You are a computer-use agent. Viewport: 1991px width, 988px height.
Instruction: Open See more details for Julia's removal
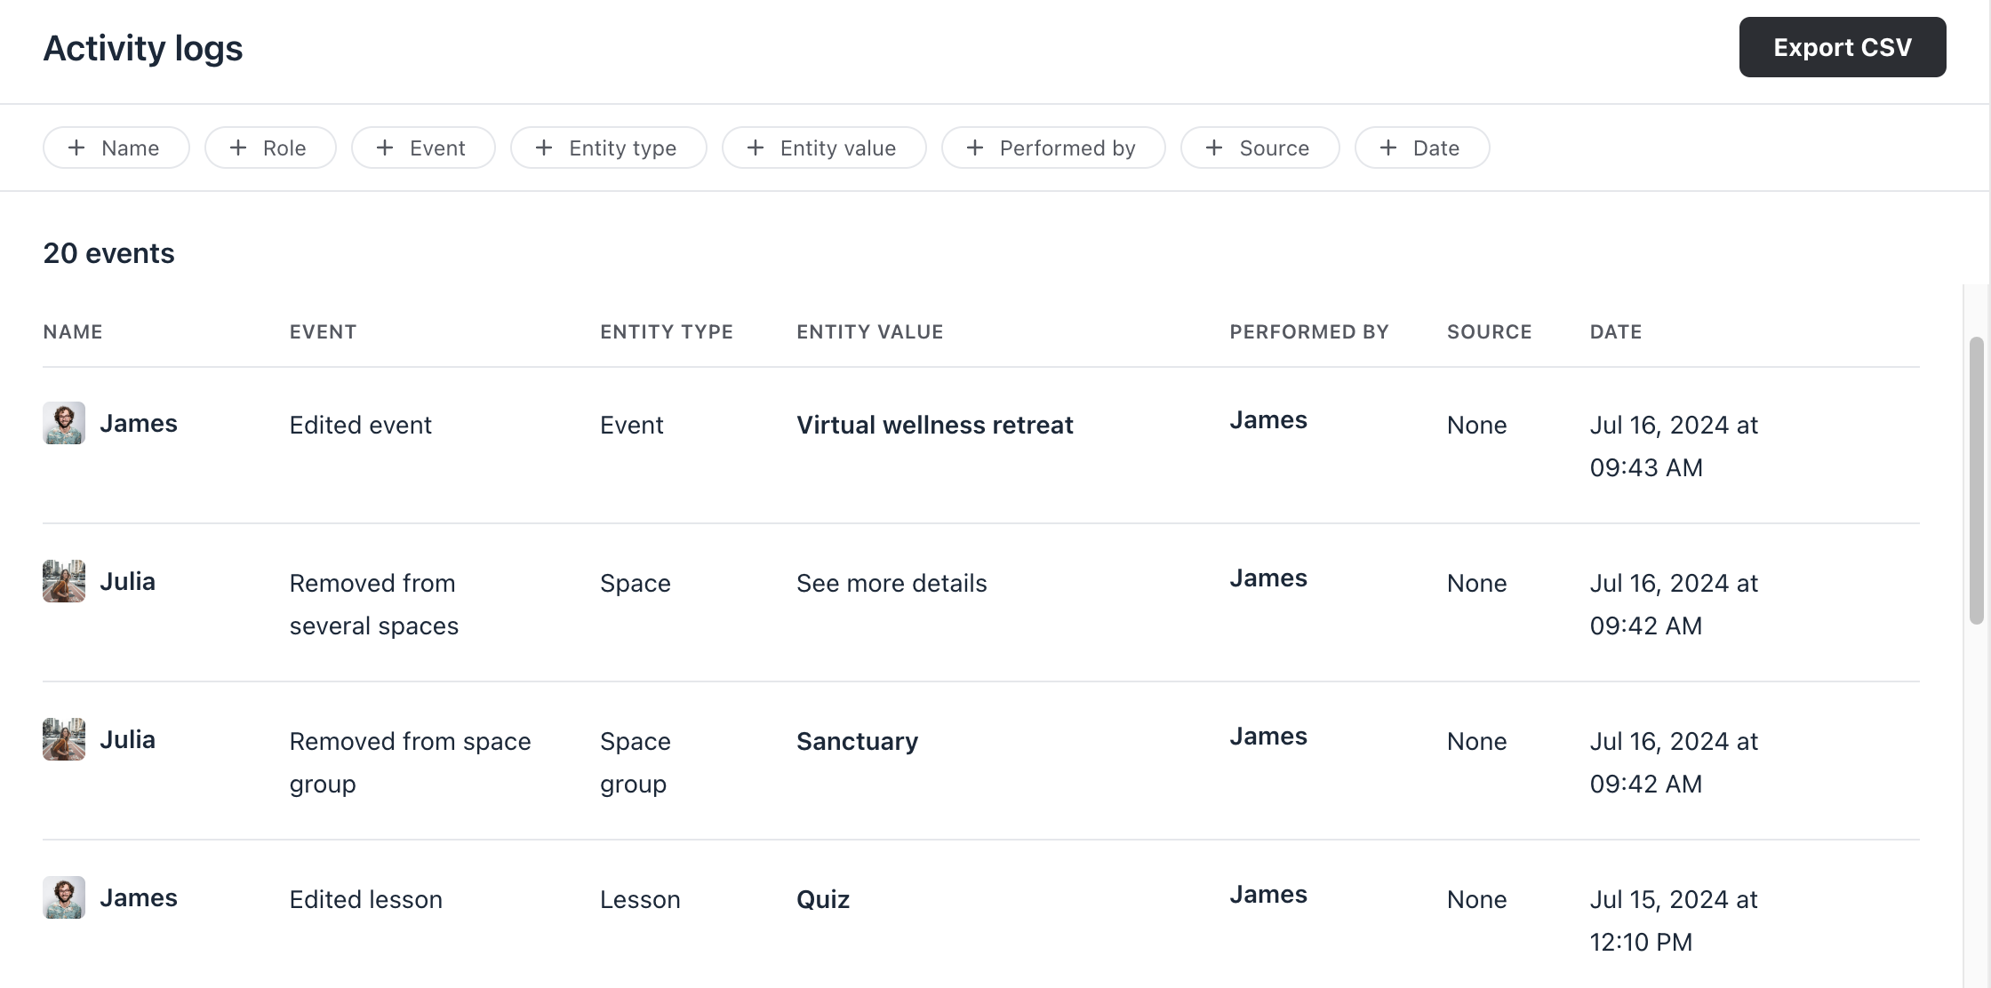pyautogui.click(x=892, y=583)
